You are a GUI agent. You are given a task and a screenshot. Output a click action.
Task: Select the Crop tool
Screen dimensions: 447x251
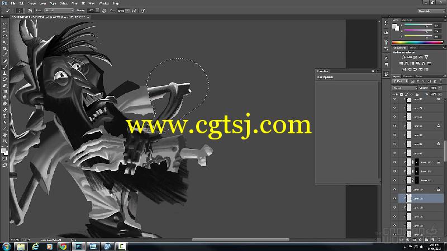point(4,49)
